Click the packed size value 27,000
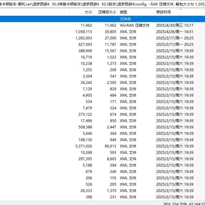Viewport: 205px width, 205px height. click(x=110, y=38)
